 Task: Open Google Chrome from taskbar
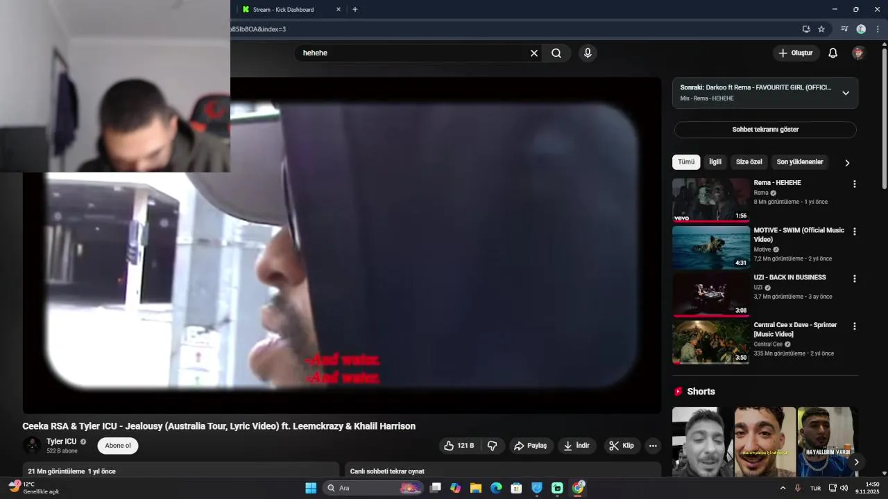coord(578,488)
